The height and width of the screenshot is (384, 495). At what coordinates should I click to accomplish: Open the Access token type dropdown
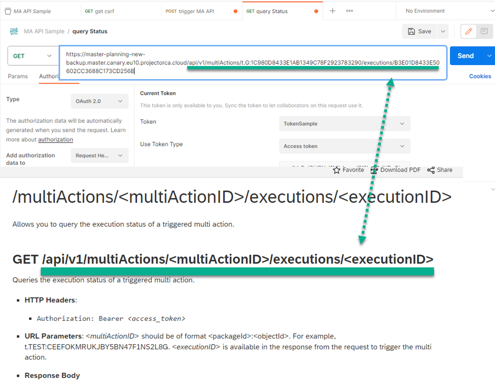pyautogui.click(x=345, y=146)
